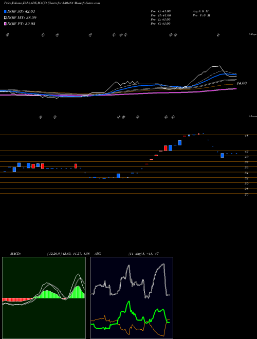The height and width of the screenshot is (339, 257).
Task: Click the '<Lows' label
Action: 253,116
